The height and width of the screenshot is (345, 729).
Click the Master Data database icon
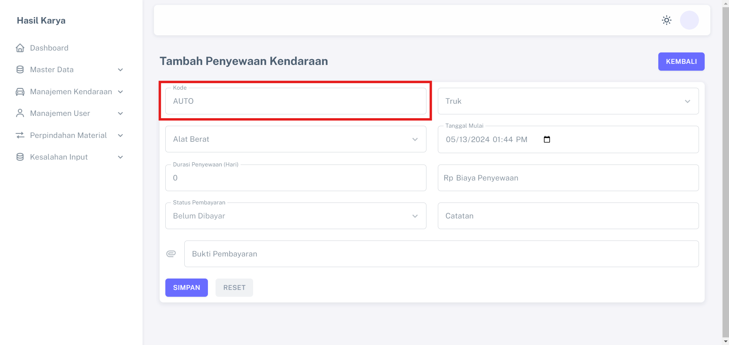(20, 70)
